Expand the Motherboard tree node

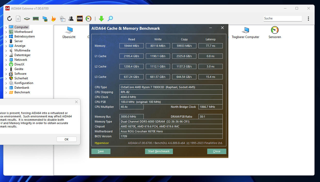pos(6,32)
